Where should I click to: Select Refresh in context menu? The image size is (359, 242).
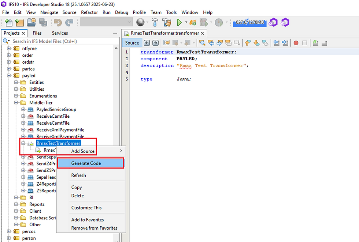[x=91, y=175]
